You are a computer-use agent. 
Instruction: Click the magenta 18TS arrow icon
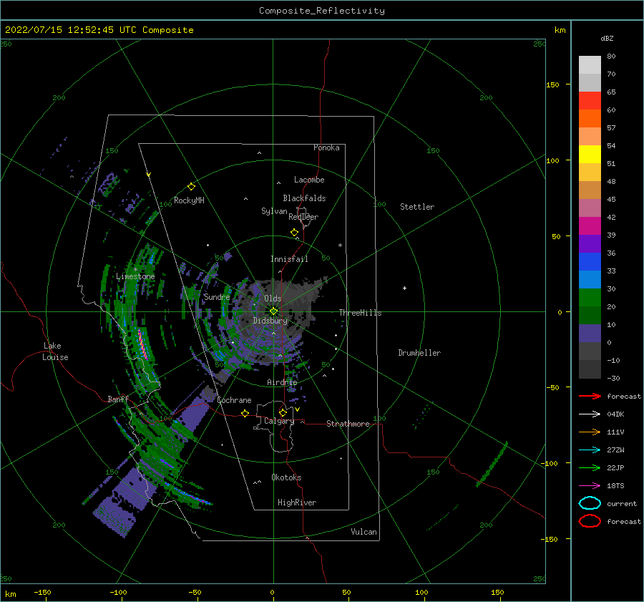[590, 486]
